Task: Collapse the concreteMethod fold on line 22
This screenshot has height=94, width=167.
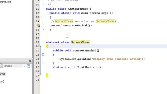Action: coord(43,55)
